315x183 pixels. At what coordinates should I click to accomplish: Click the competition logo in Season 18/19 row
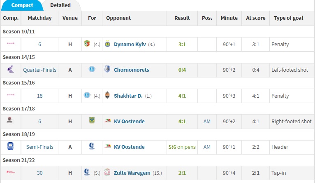(x=10, y=147)
